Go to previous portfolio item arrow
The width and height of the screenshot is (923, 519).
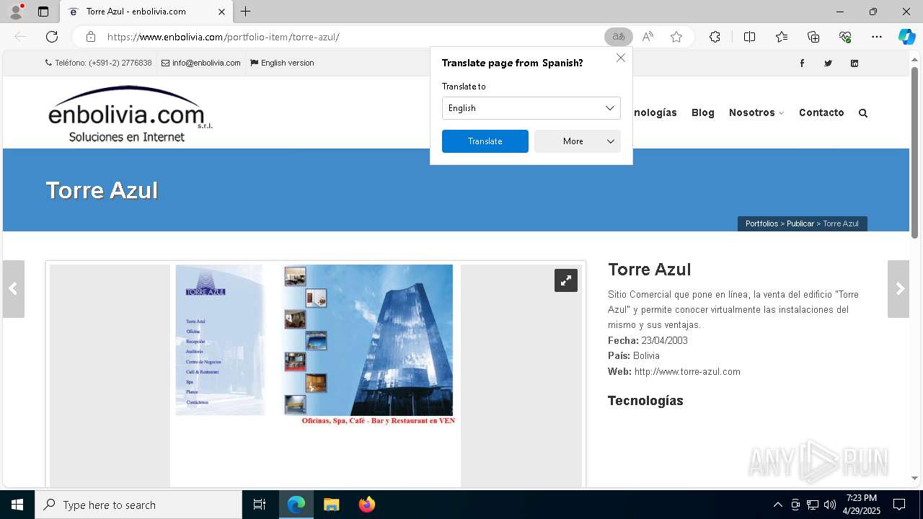[13, 289]
